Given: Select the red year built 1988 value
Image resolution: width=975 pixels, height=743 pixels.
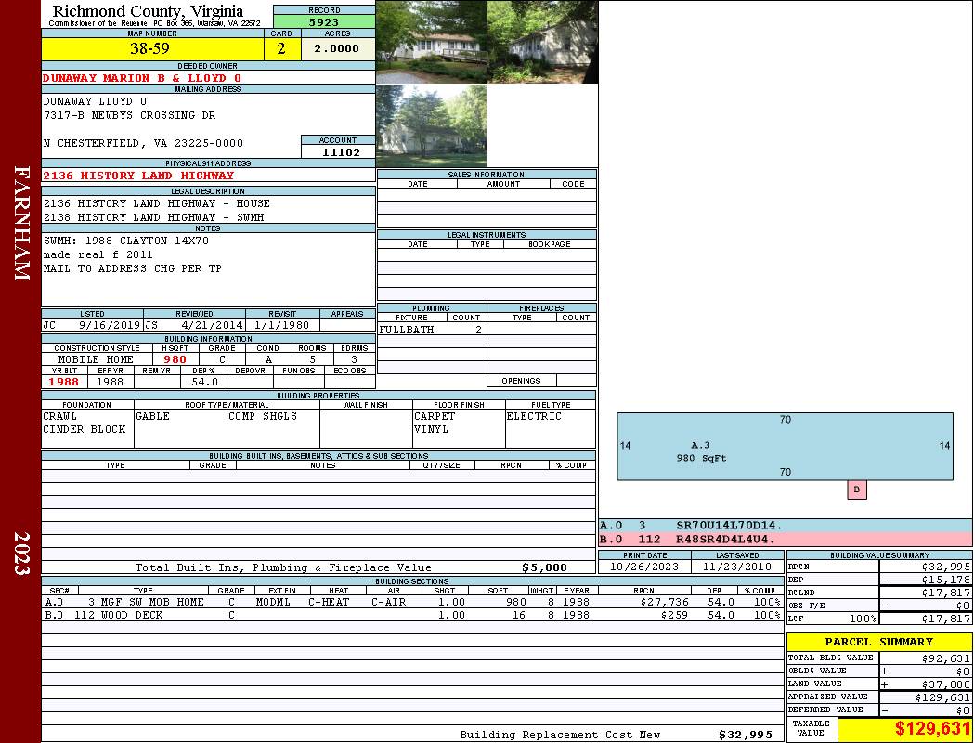Looking at the screenshot, I should 63,382.
